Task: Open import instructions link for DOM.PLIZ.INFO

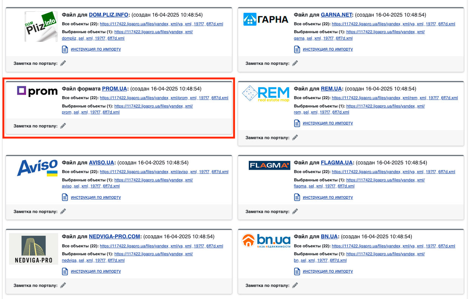Action: pyautogui.click(x=96, y=49)
